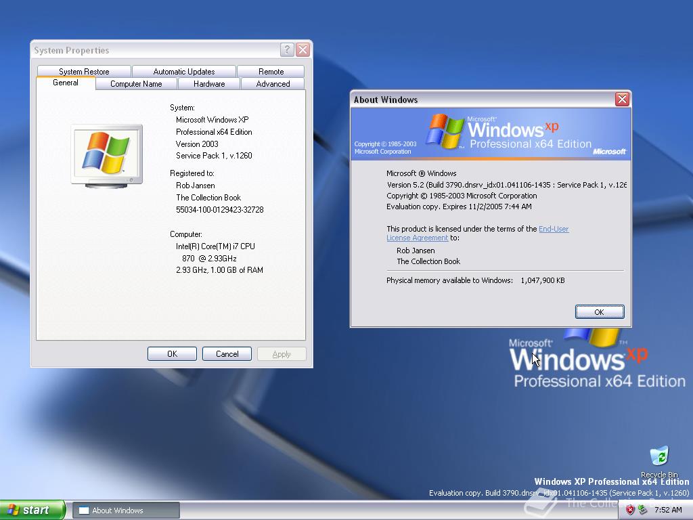Image resolution: width=693 pixels, height=520 pixels.
Task: Click OK in About Windows dialog
Action: pos(600,311)
